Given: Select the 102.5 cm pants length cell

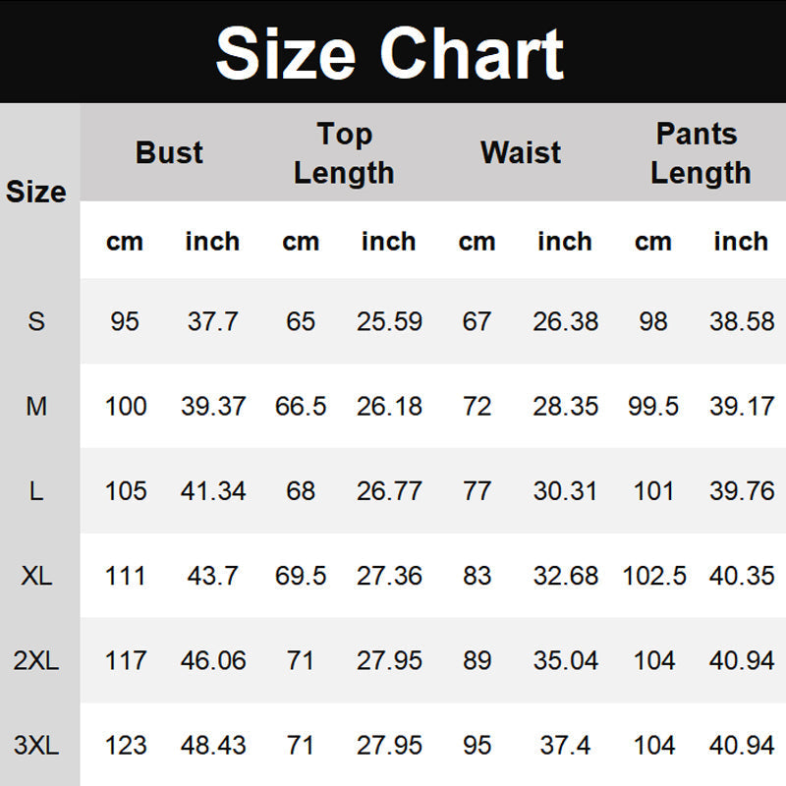Looking at the screenshot, I should tap(654, 576).
